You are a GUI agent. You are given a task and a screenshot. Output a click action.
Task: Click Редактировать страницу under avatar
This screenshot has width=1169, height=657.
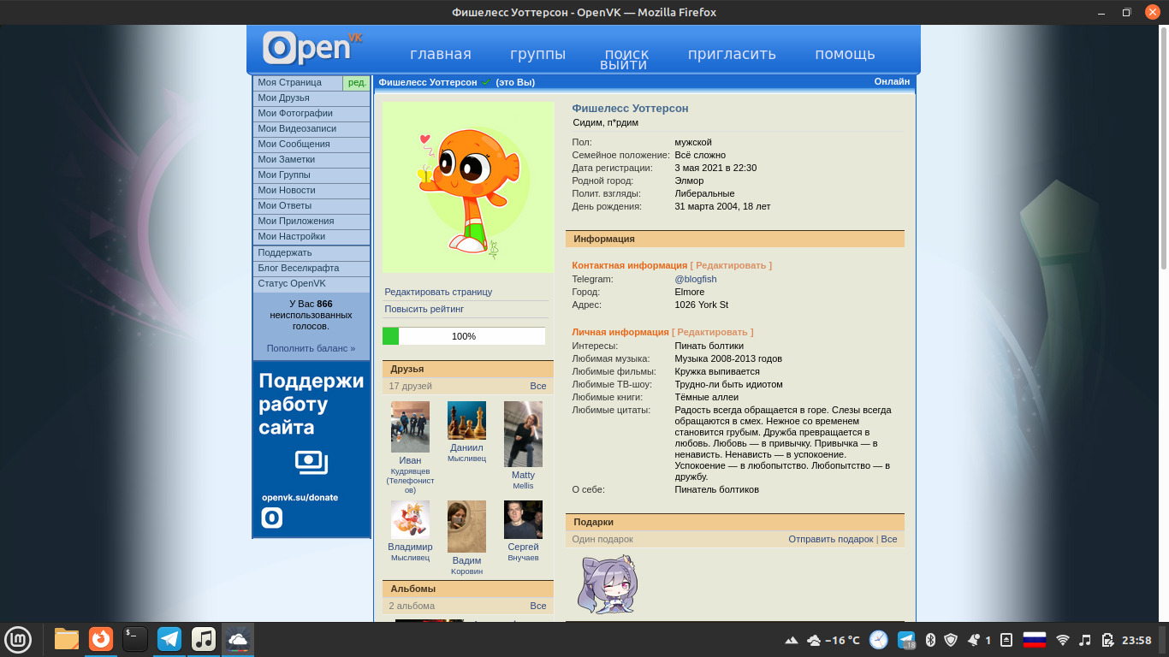coord(438,292)
